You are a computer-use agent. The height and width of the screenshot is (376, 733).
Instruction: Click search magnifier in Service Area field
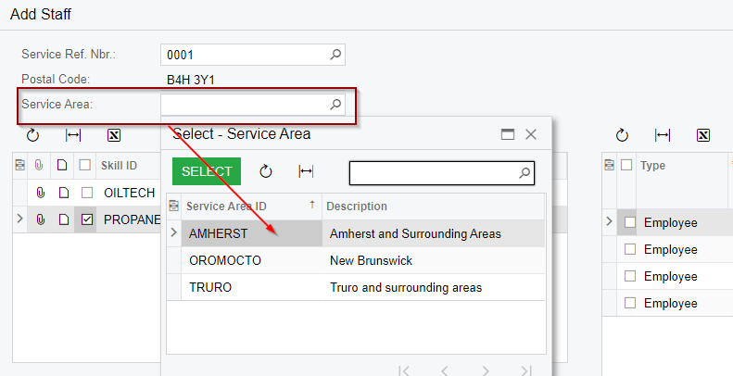(x=336, y=105)
